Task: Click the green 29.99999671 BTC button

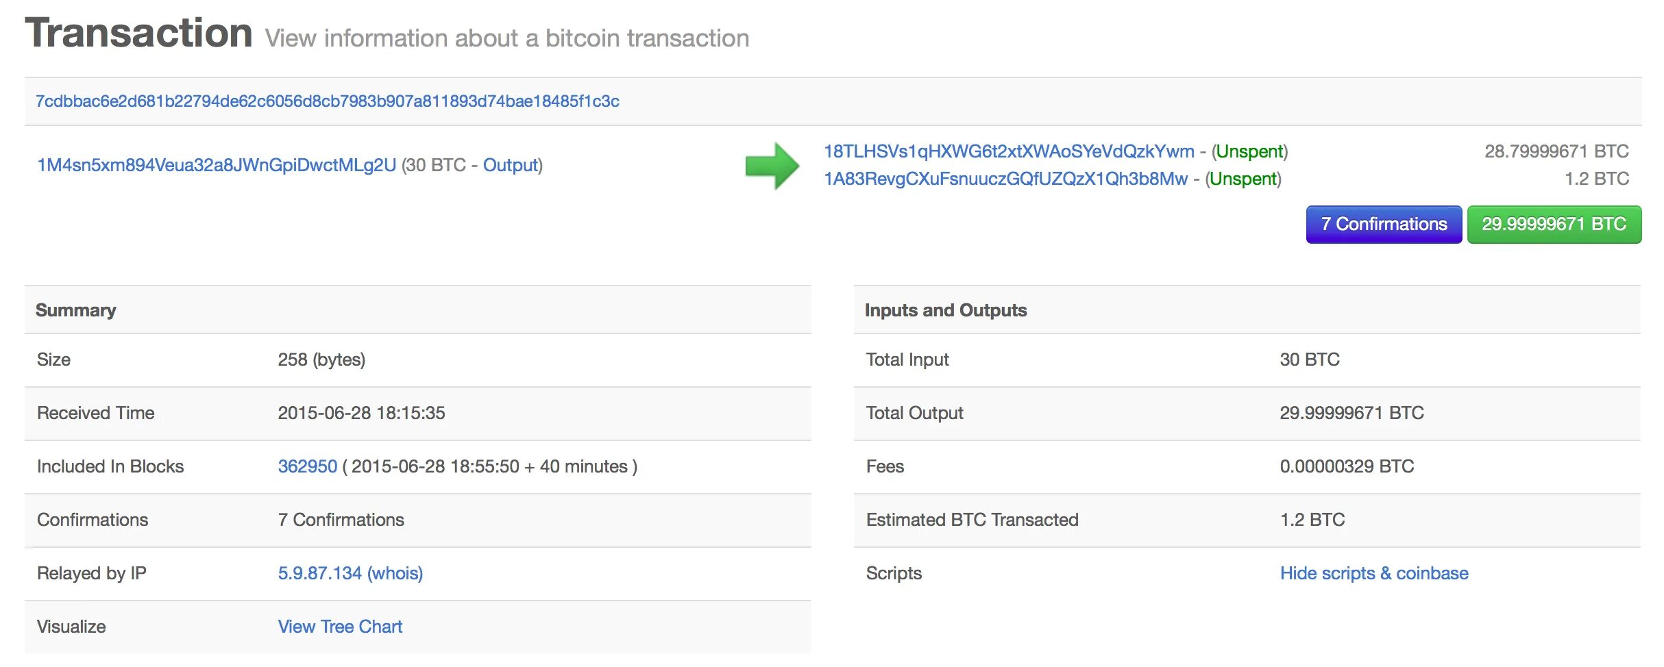Action: [x=1553, y=224]
